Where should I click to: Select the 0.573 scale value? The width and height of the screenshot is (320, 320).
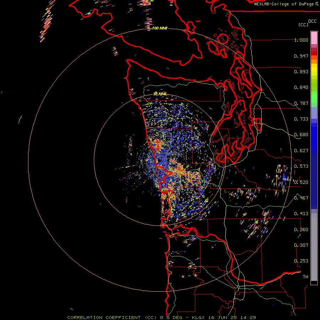click(301, 166)
